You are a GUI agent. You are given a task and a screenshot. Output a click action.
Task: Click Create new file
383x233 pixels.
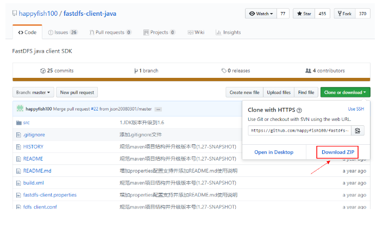point(244,92)
